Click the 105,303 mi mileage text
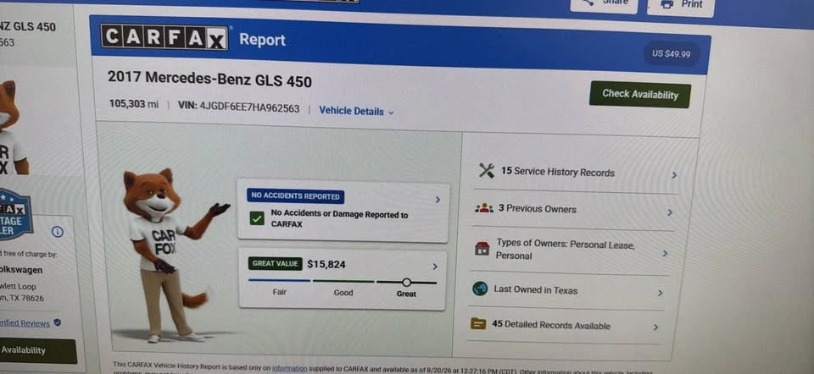 tap(134, 104)
